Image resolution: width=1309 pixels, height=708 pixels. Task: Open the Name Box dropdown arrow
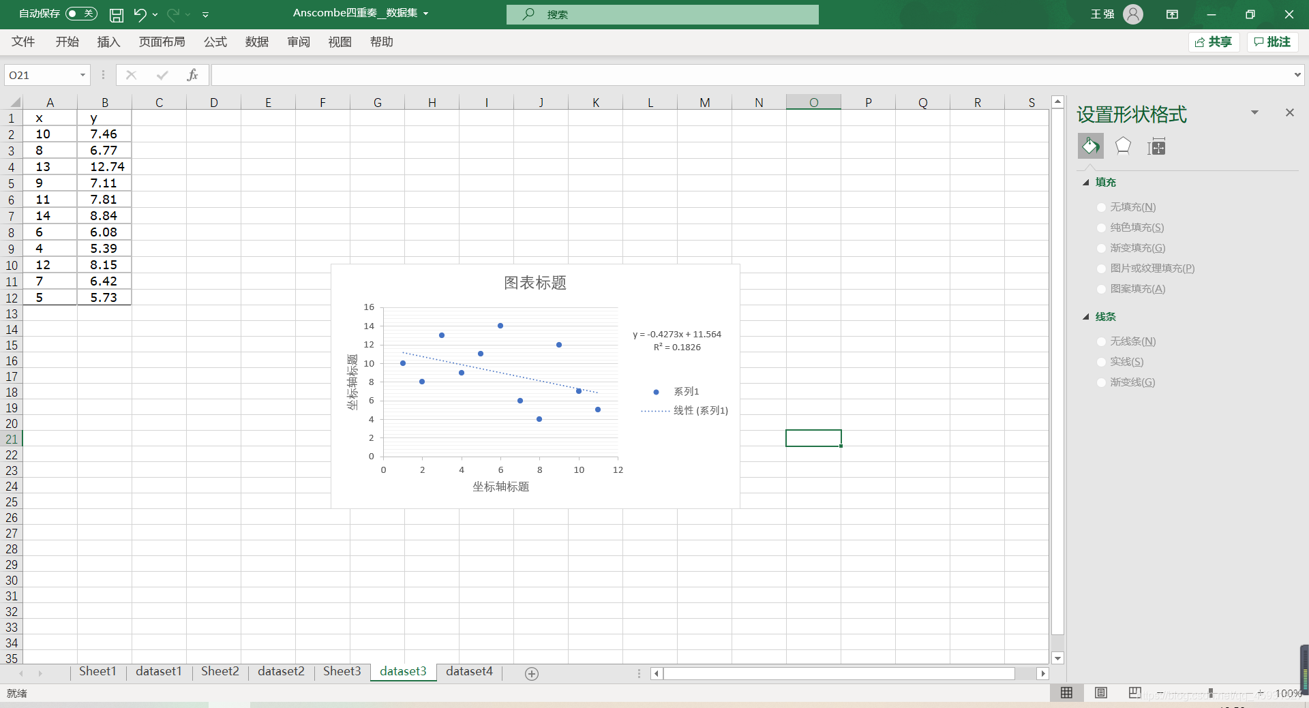[82, 75]
